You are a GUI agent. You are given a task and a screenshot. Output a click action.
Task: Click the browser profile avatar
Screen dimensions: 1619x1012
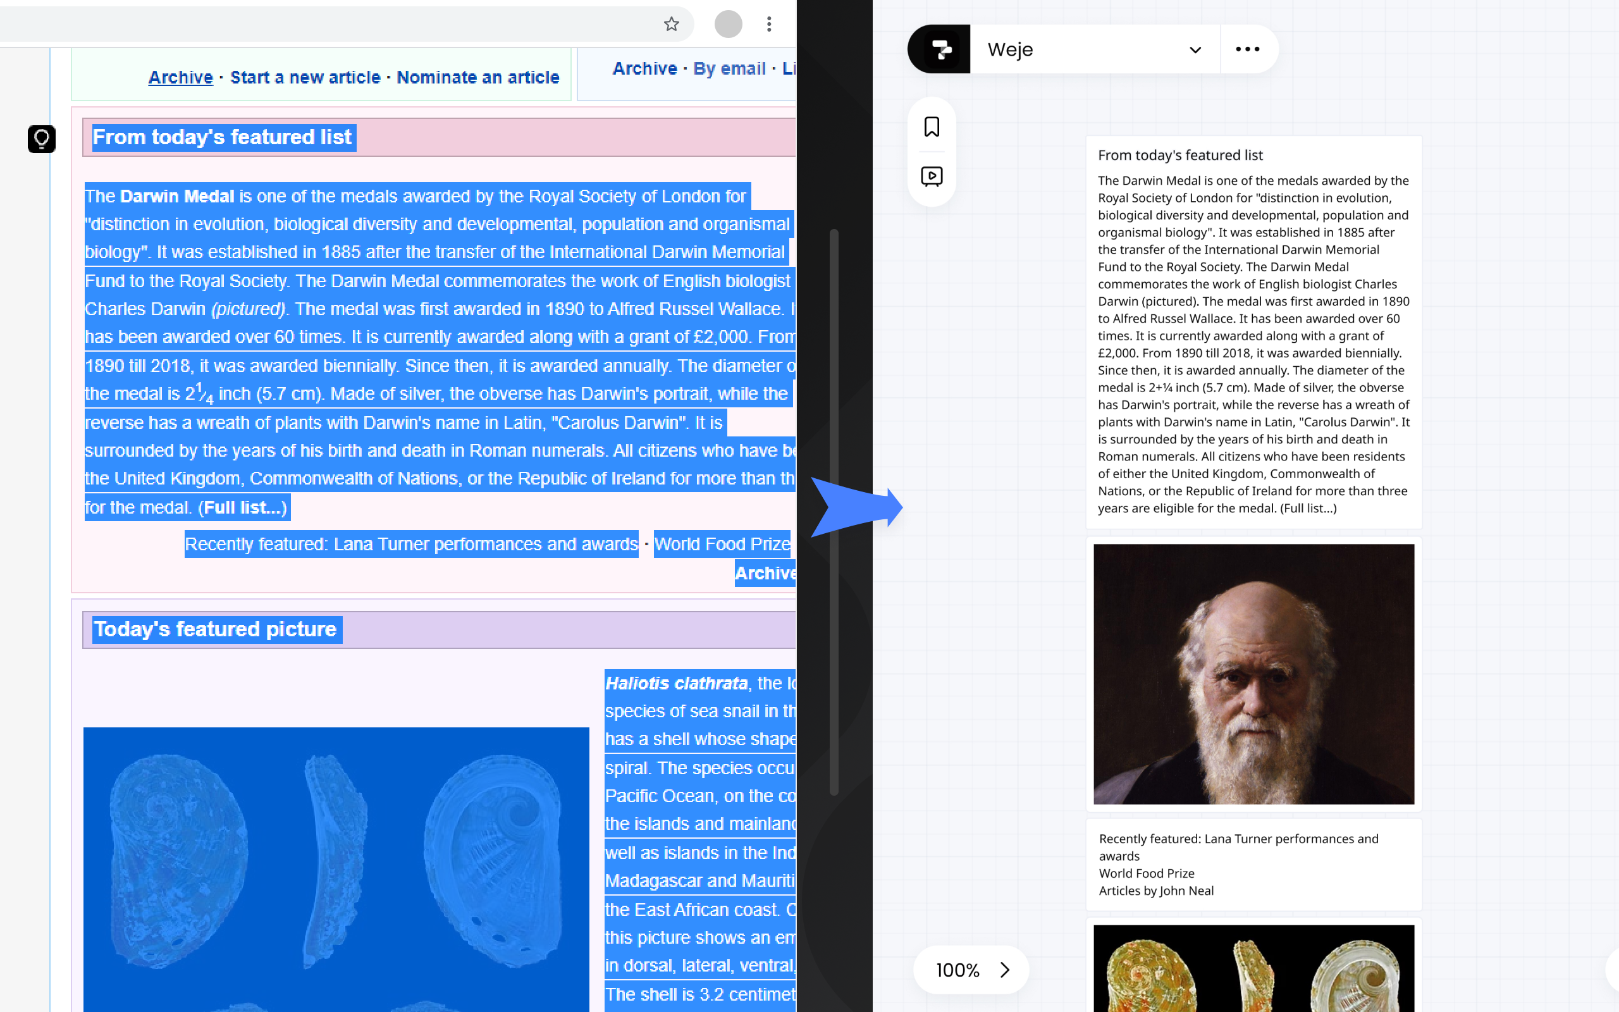(729, 24)
